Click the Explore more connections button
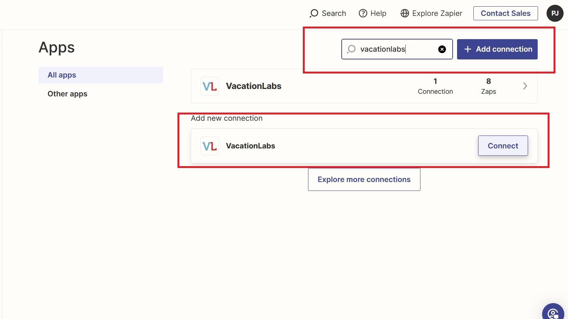The image size is (568, 319). pos(364,179)
